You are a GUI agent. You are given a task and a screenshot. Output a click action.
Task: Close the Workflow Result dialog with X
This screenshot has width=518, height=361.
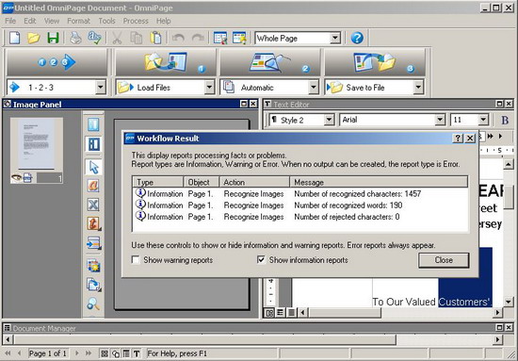point(470,139)
